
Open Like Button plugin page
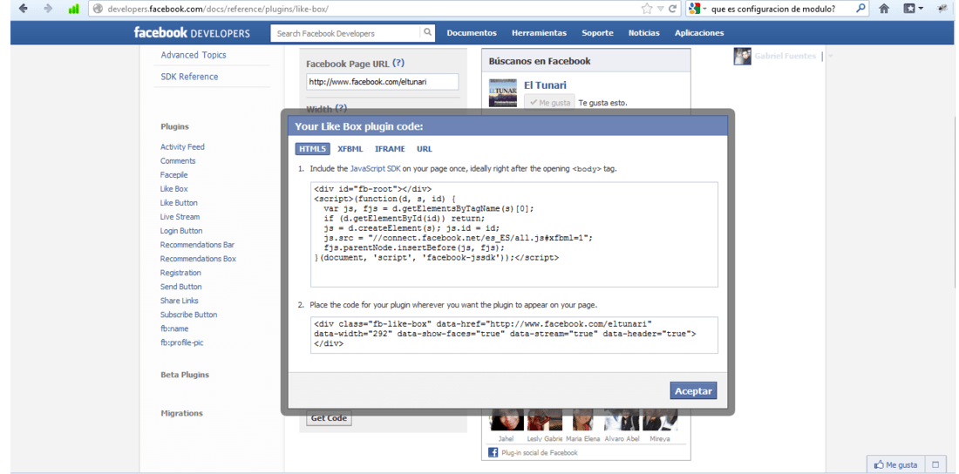click(179, 202)
